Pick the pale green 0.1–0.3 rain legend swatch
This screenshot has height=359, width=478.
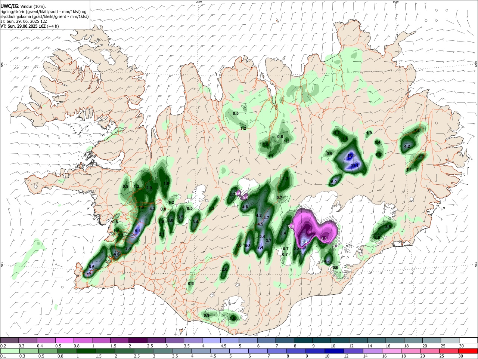click(9, 351)
